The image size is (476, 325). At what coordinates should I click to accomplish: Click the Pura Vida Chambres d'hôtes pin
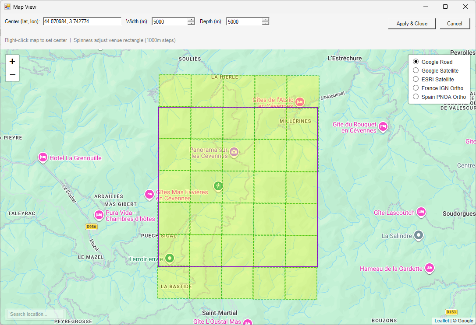[99, 215]
